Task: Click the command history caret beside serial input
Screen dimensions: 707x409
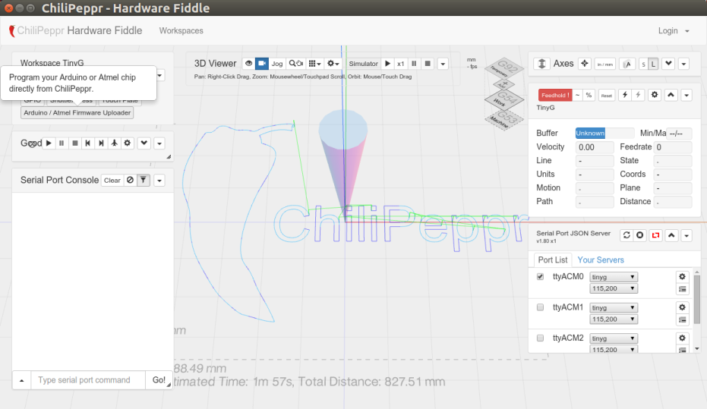Action: point(21,380)
